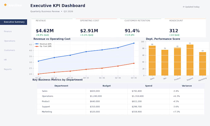Click the orange diamond ExecView logo

coord(5,5)
